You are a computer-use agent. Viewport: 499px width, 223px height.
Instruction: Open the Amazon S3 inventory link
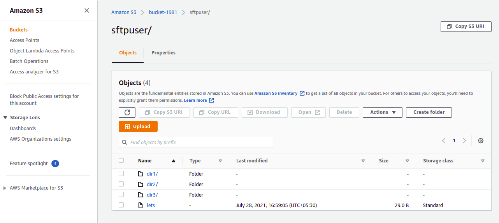coord(276,93)
